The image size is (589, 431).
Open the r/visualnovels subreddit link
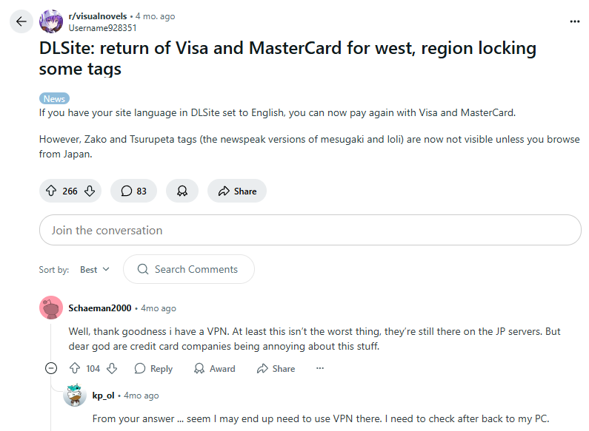point(98,16)
